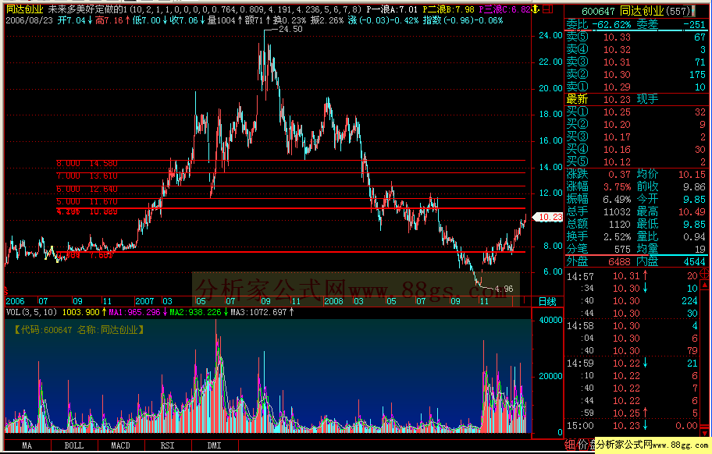Switch to the MACD indicator tab
This screenshot has height=454, width=712.
pyautogui.click(x=121, y=445)
